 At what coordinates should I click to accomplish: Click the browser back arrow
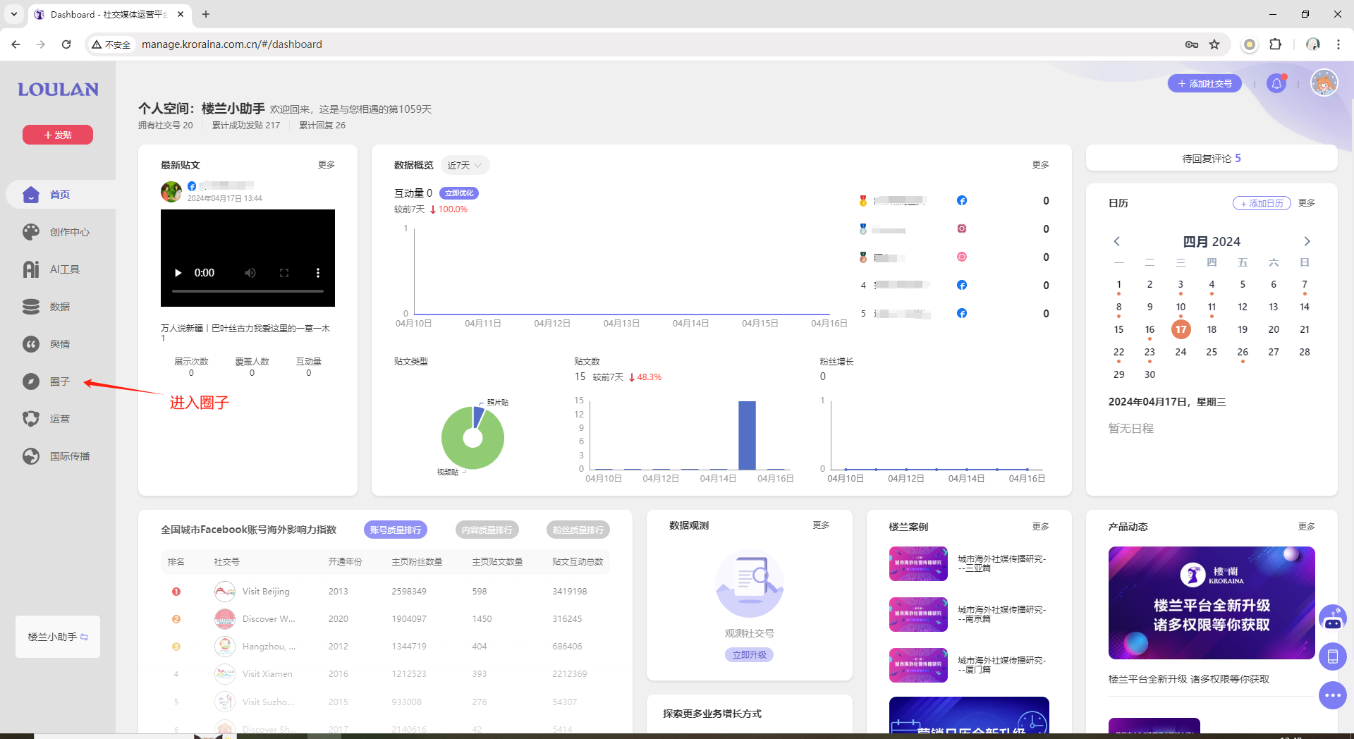16,44
